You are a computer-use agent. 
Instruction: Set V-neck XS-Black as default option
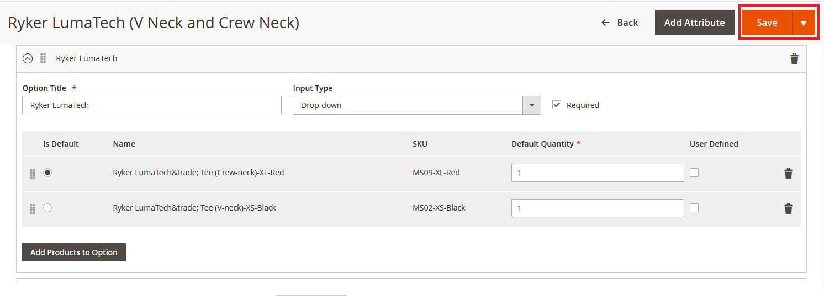tap(47, 208)
